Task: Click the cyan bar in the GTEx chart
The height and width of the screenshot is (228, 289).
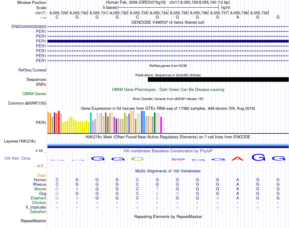Action: click(x=91, y=123)
